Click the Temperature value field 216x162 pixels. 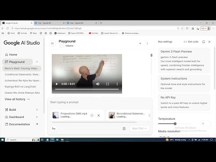point(205,124)
